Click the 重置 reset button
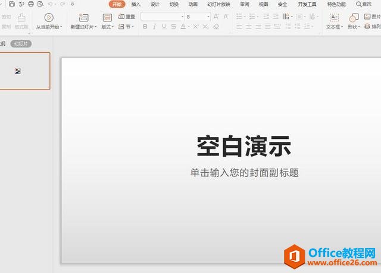Viewport: 381px width, 273px height. click(x=127, y=17)
